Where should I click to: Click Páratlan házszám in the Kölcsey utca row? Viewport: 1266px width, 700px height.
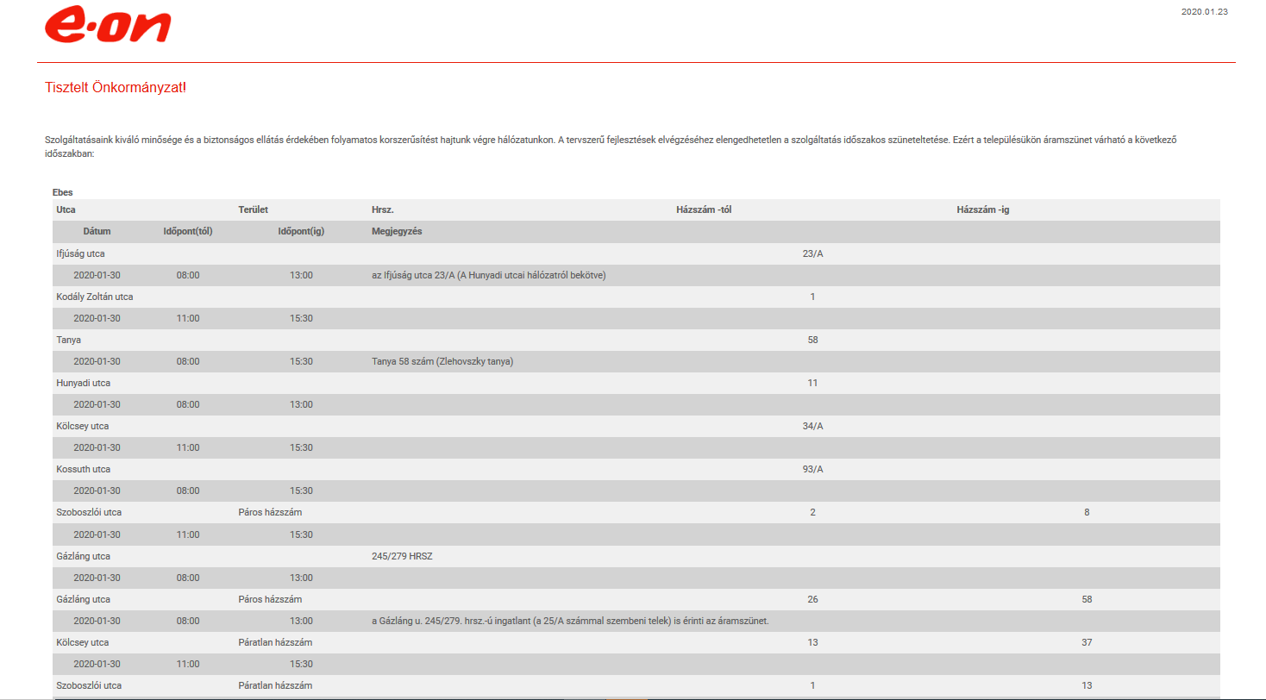point(275,642)
